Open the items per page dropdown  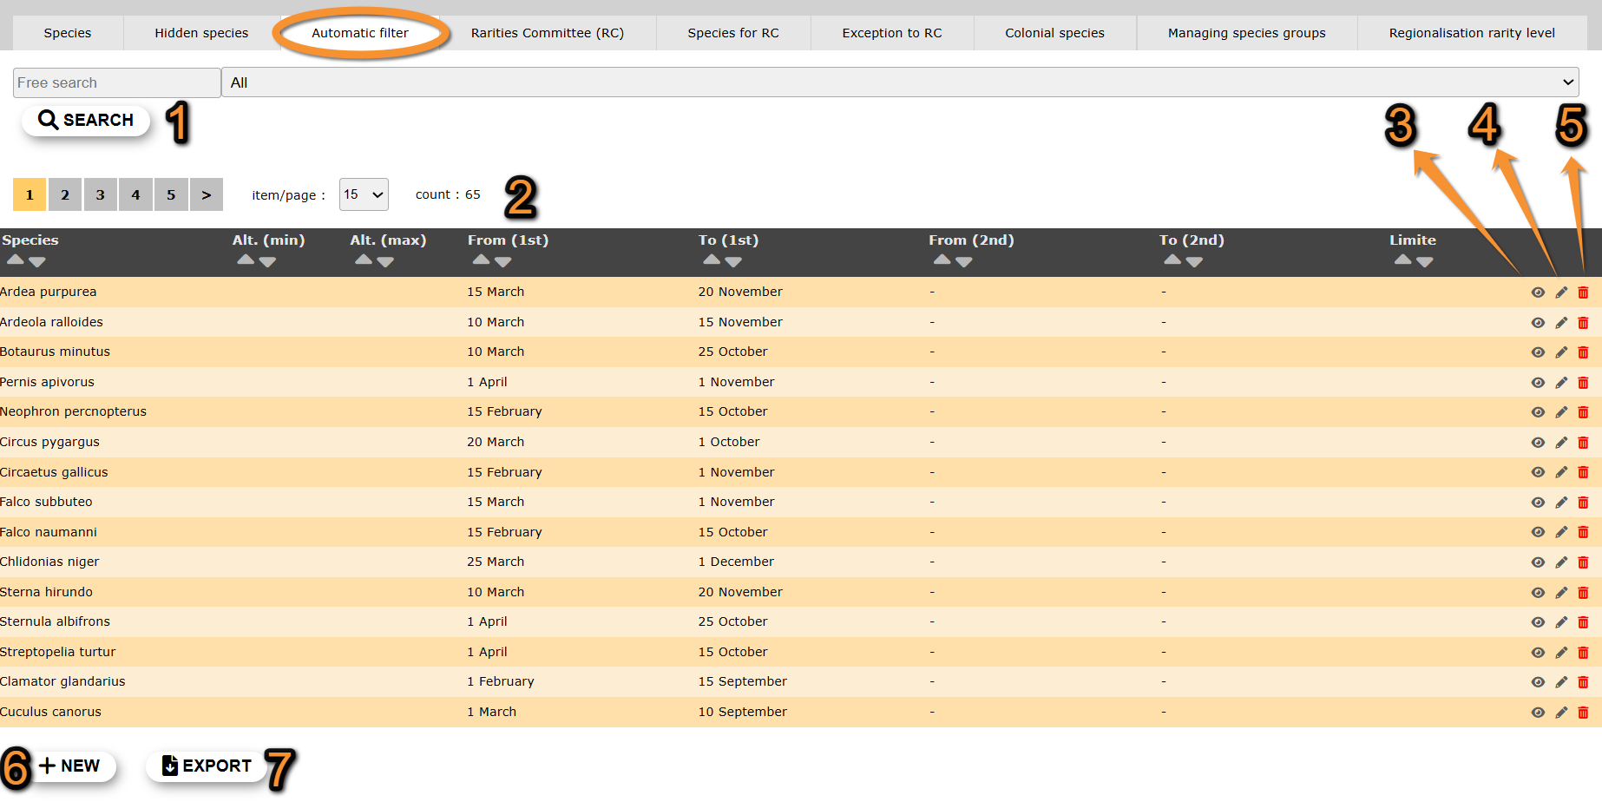point(364,194)
